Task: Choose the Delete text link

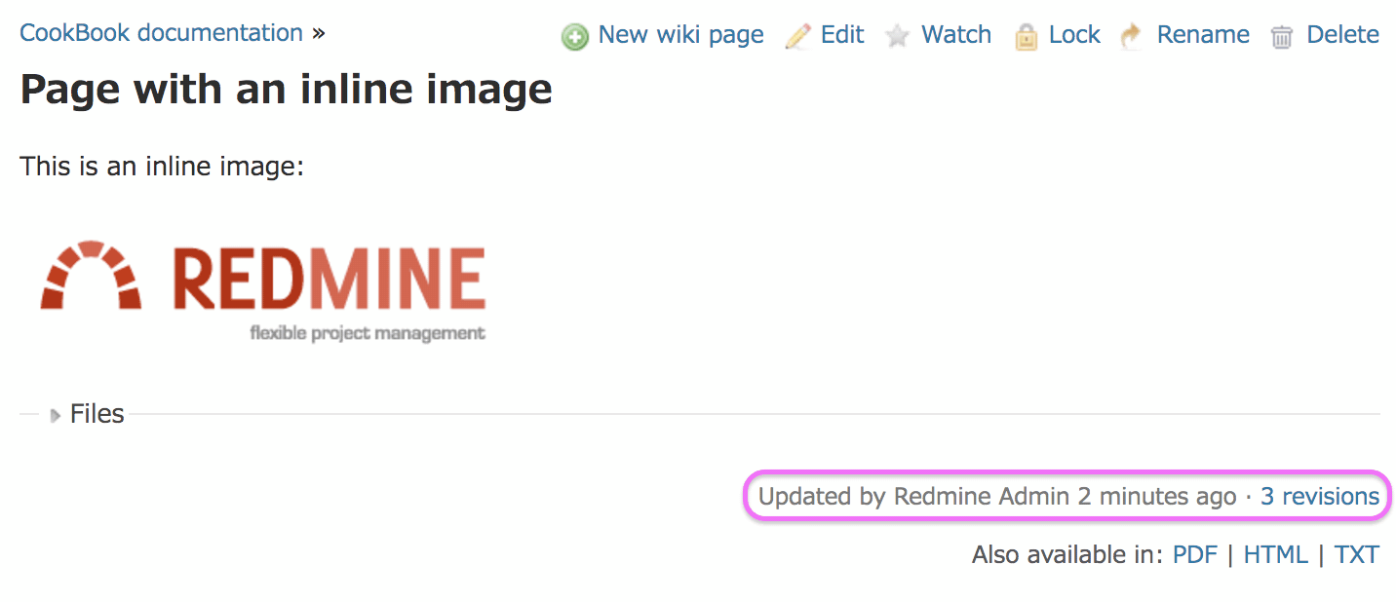Action: tap(1343, 35)
